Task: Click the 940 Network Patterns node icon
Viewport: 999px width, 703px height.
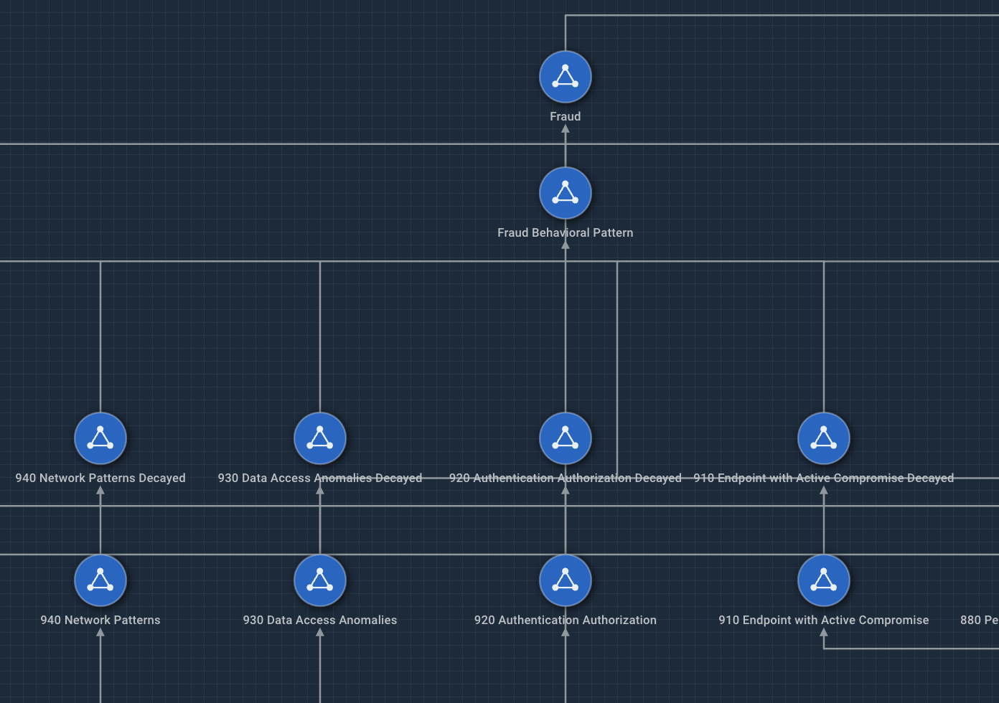Action: coord(100,580)
